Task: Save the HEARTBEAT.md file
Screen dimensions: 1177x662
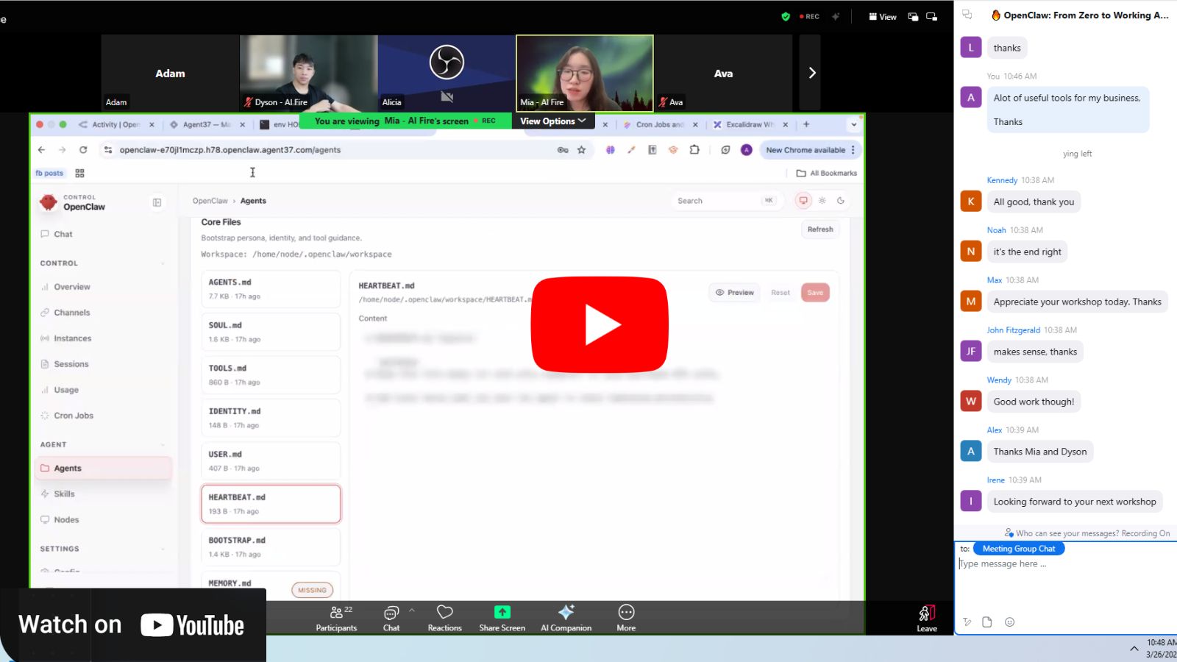Action: (814, 292)
